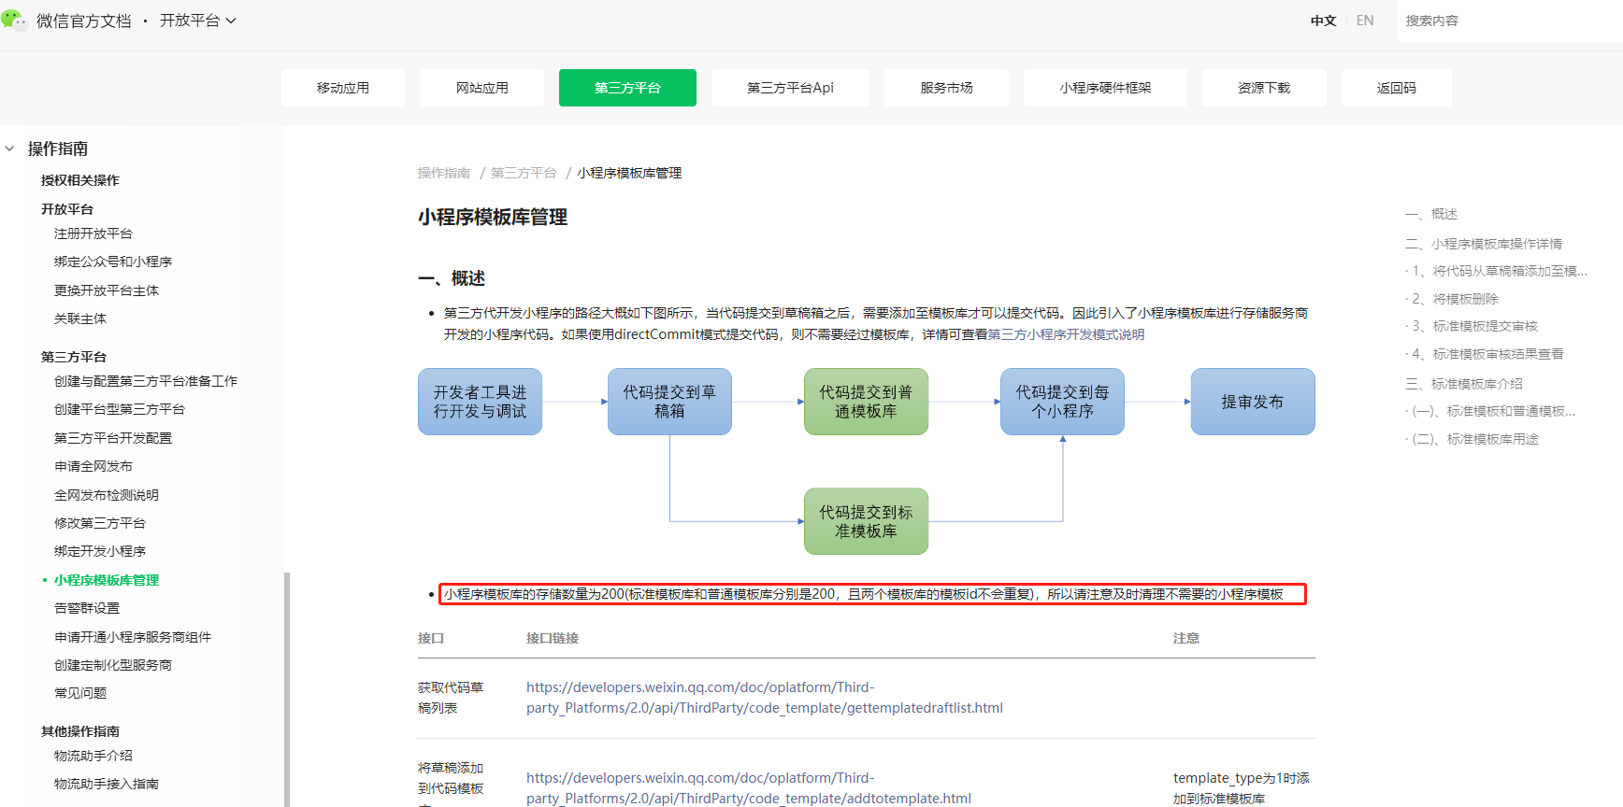
Task: Select 第三方平台 sidebar heading
Action: coord(74,357)
